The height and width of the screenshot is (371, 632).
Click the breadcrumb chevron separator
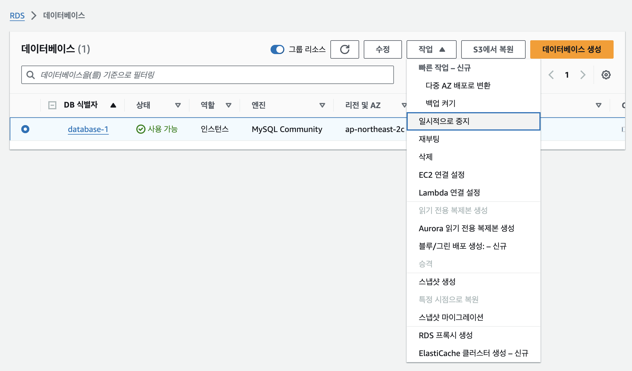(x=34, y=16)
